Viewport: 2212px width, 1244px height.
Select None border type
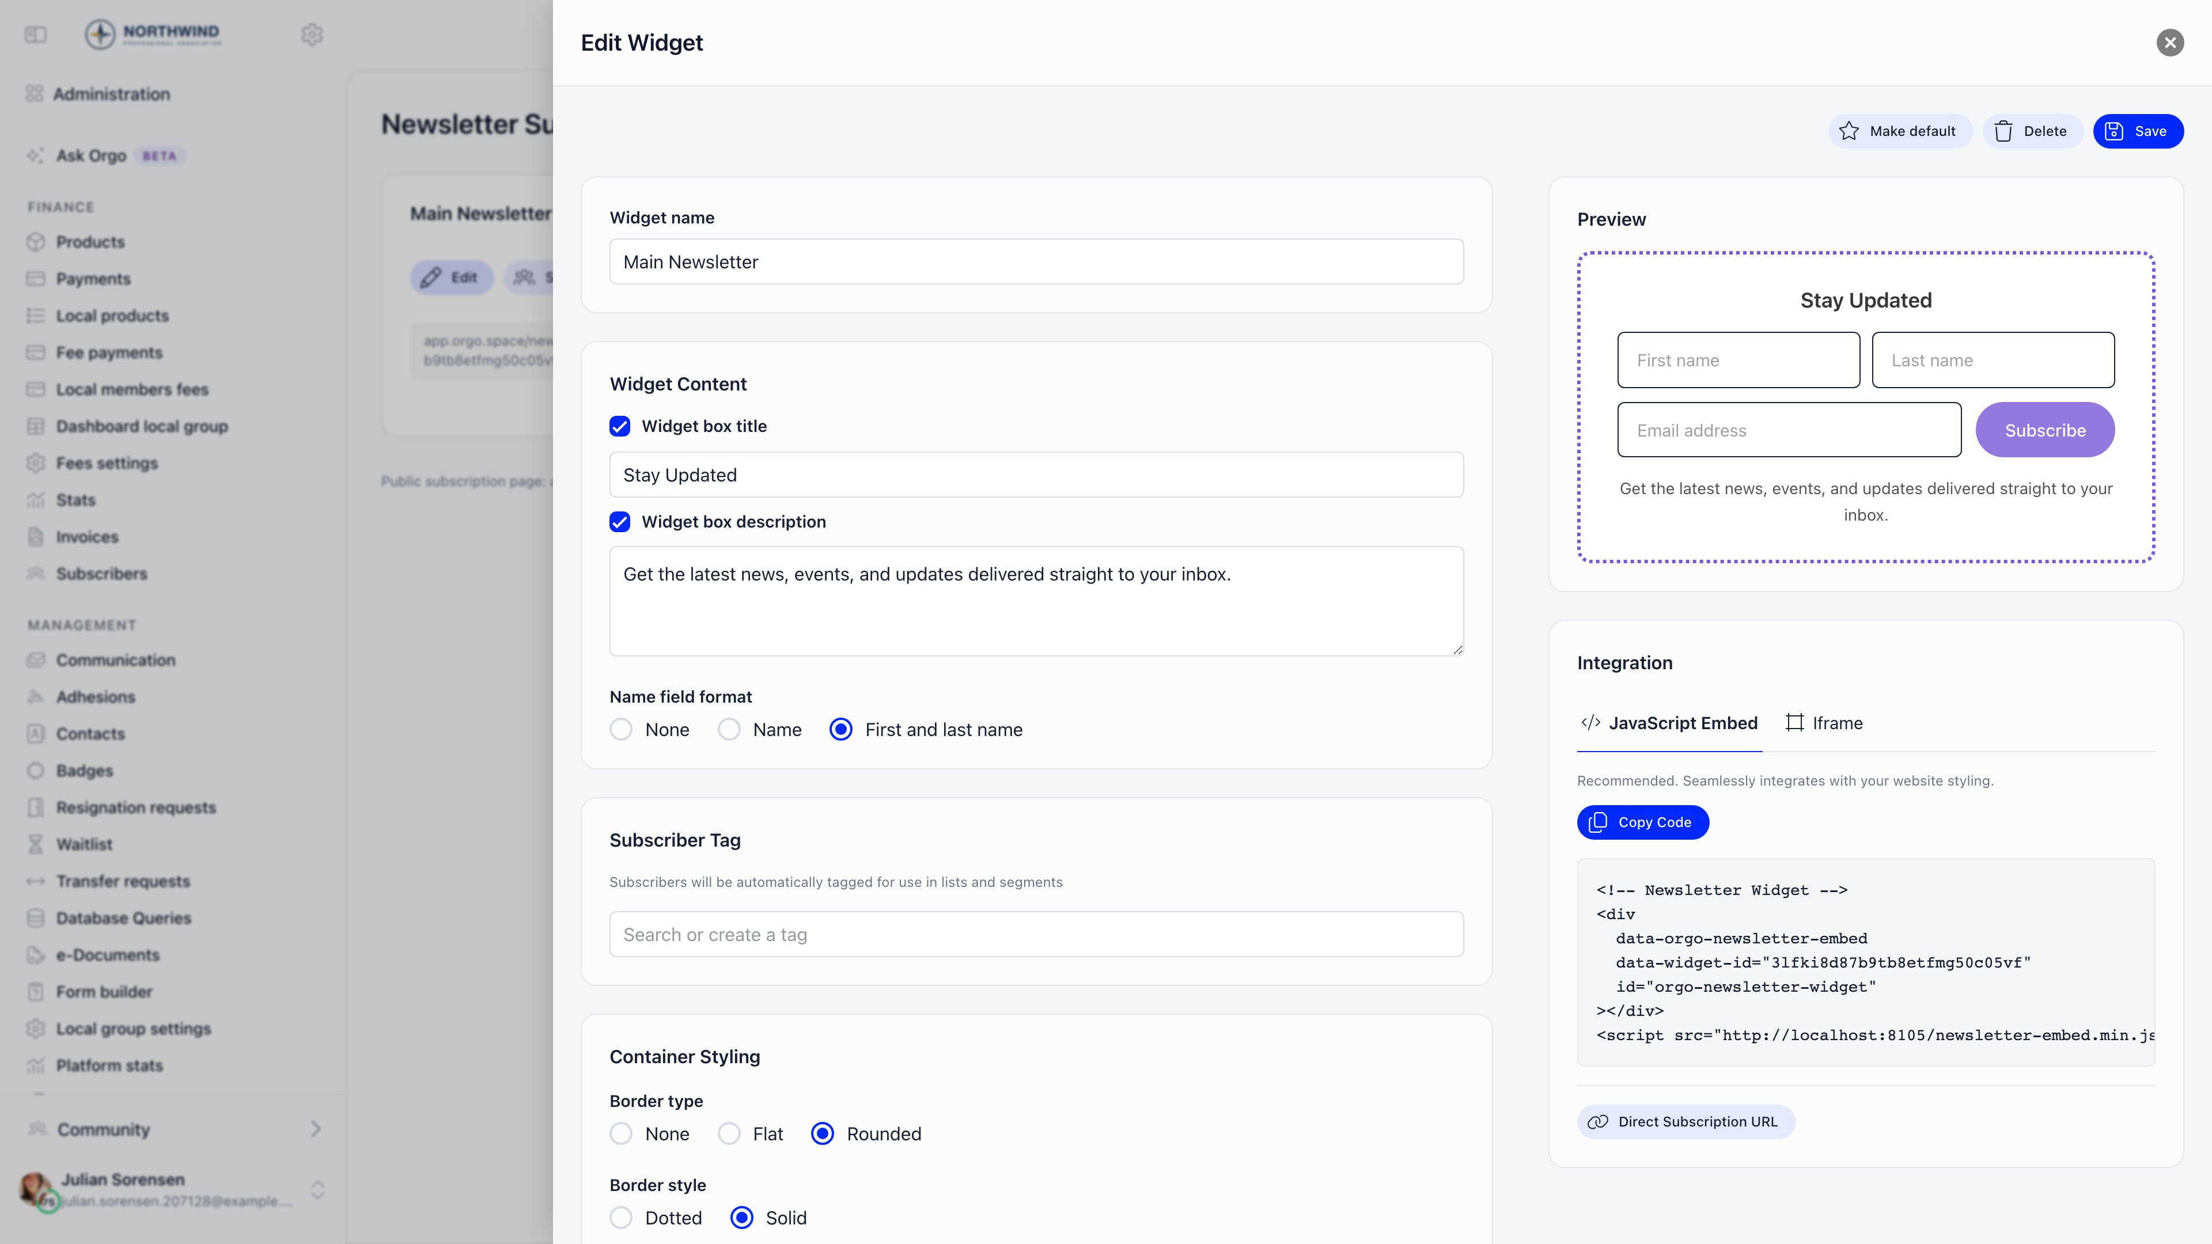(621, 1134)
